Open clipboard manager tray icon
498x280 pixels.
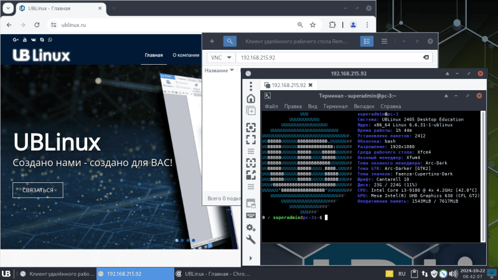tap(414, 273)
